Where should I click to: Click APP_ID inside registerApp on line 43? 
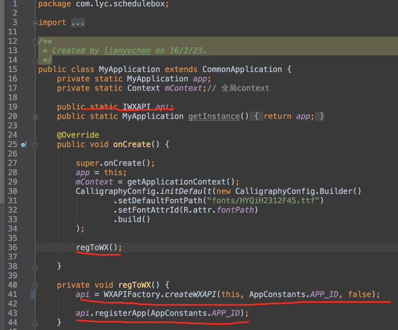pos(226,313)
